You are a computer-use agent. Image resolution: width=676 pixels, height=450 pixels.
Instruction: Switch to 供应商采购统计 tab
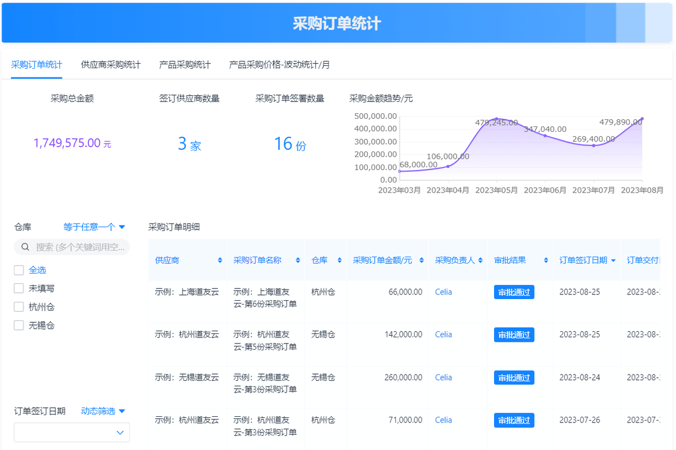point(110,65)
